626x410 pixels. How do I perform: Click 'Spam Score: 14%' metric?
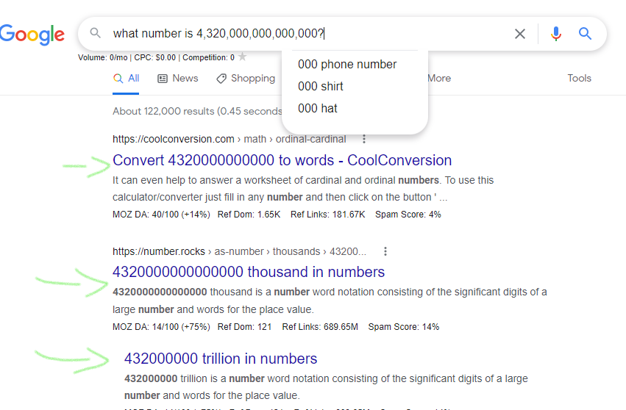pos(404,327)
